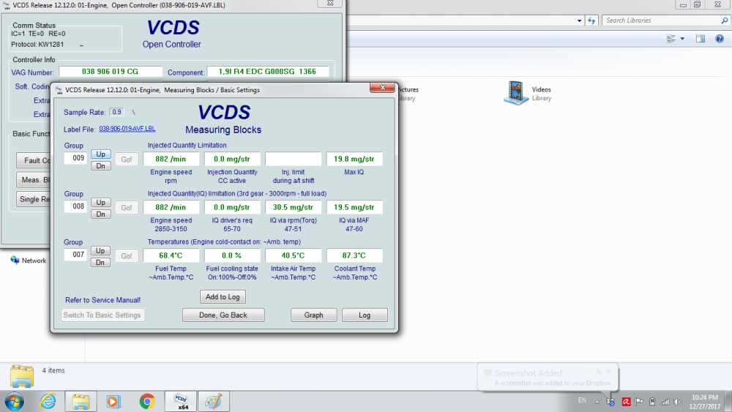Click the 68.4°C Fuel Temp value
This screenshot has width=732, height=412.
coord(171,255)
